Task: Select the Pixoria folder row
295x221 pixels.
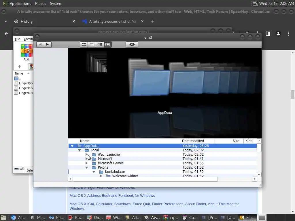Action: (x=162, y=167)
